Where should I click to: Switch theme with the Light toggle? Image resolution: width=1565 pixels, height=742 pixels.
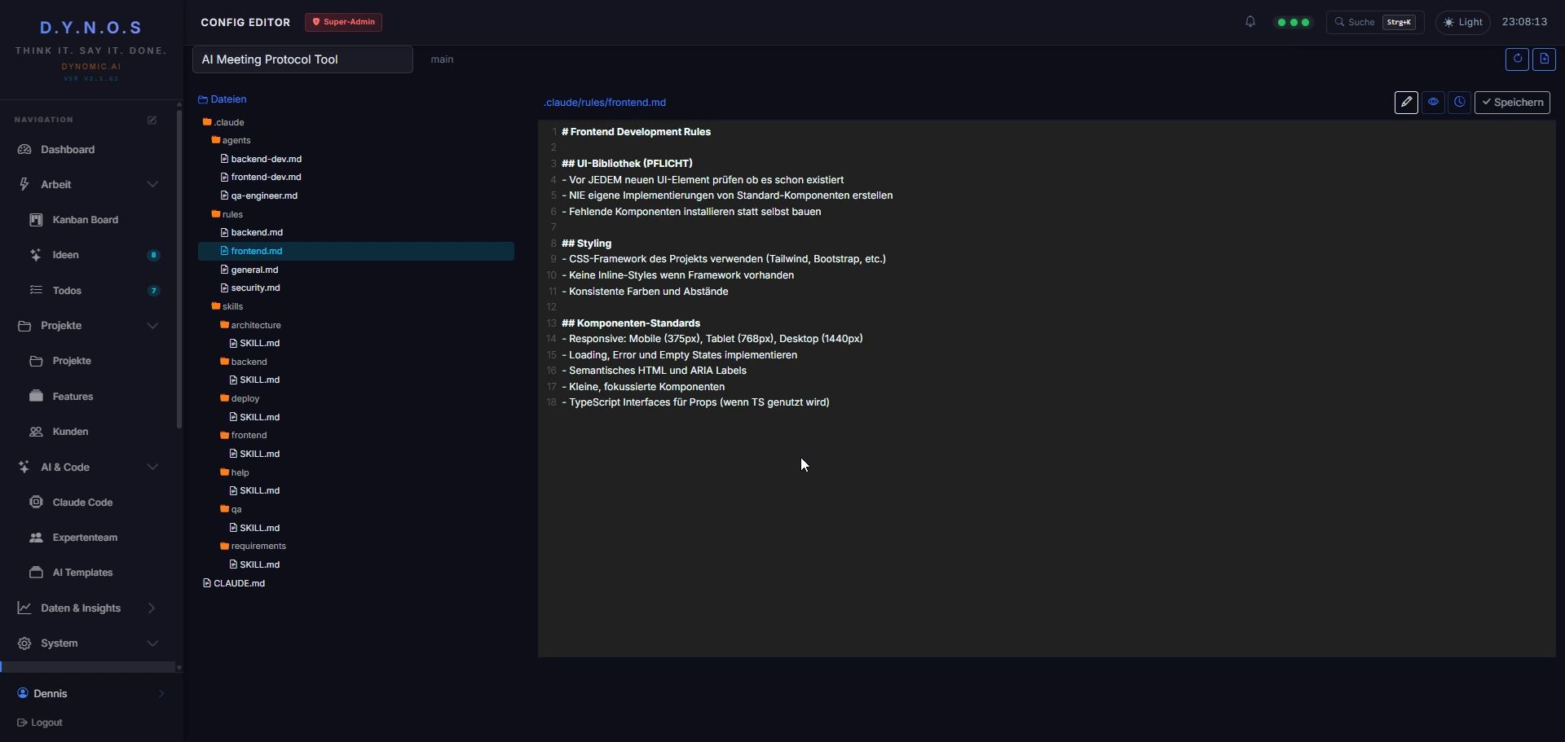(x=1463, y=22)
